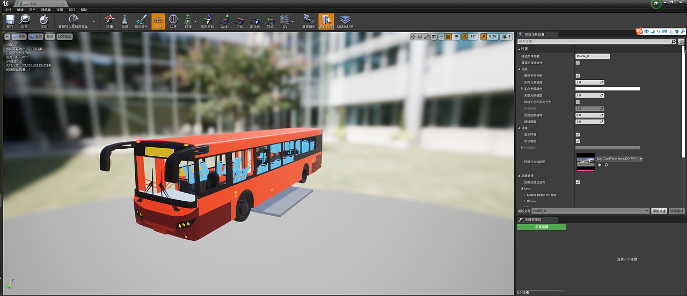Open the 碰撞 menu in the menu bar
Image resolution: width=687 pixels, height=296 pixels.
(x=60, y=10)
